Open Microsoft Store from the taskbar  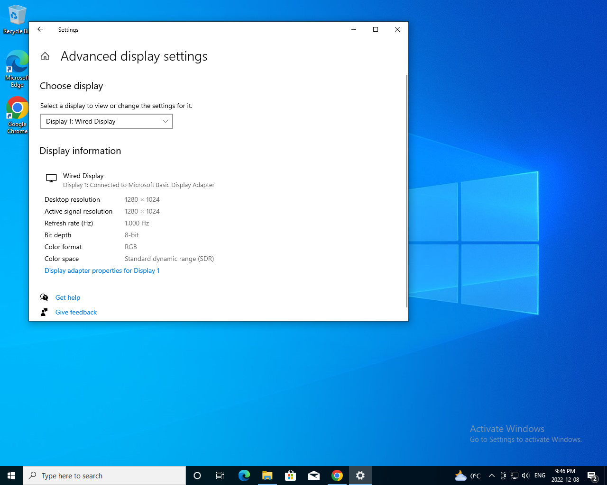point(290,476)
